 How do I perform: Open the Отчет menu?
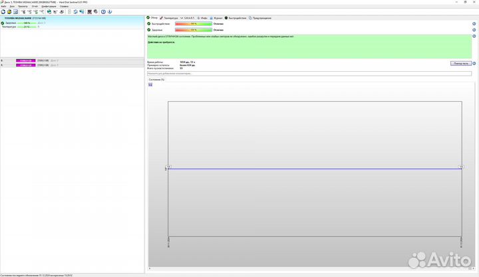34,6
